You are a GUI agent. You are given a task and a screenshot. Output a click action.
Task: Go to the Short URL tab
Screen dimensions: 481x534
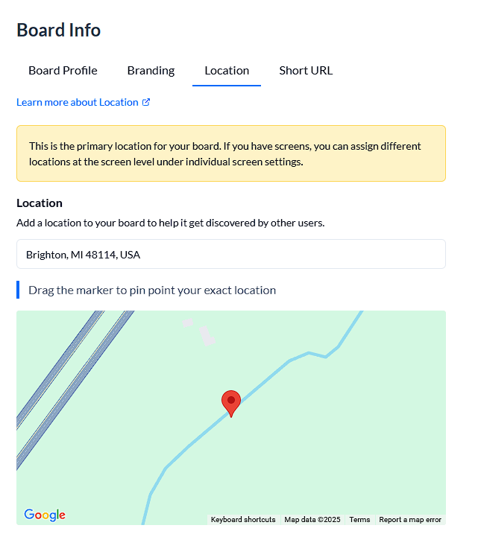pos(306,71)
